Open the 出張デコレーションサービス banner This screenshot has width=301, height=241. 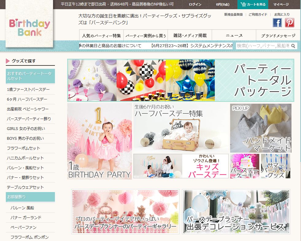click(x=236, y=212)
